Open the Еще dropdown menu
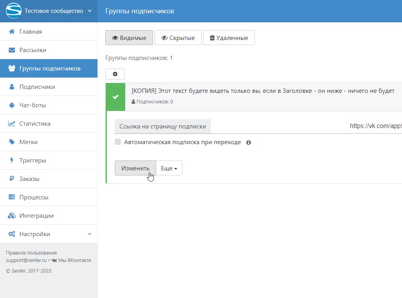The width and height of the screenshot is (402, 298). pyautogui.click(x=169, y=168)
